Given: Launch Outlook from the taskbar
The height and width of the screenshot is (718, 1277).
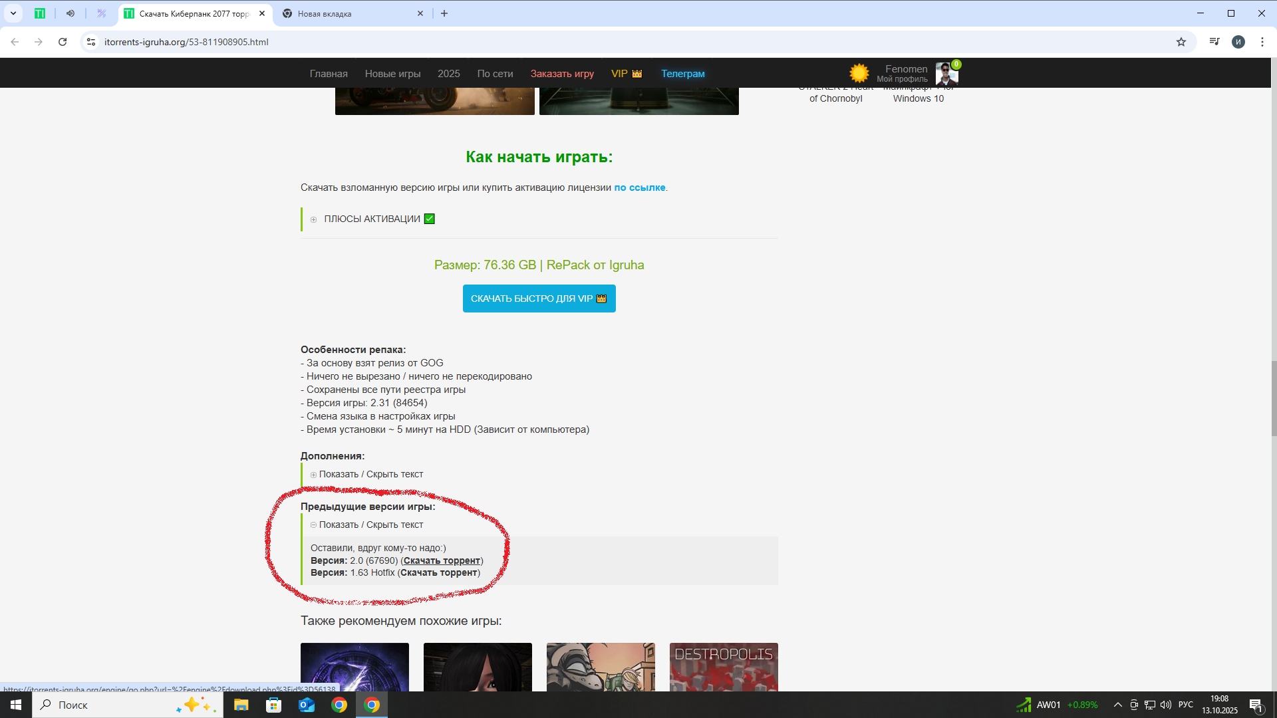Looking at the screenshot, I should [x=307, y=705].
